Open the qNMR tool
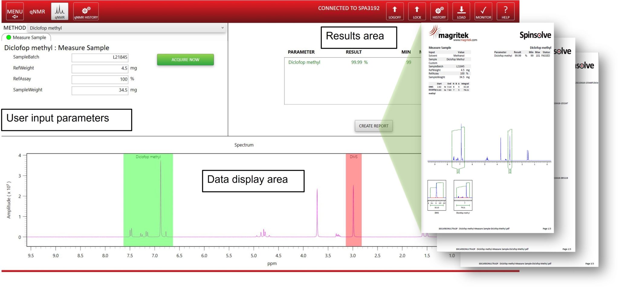 pos(59,11)
